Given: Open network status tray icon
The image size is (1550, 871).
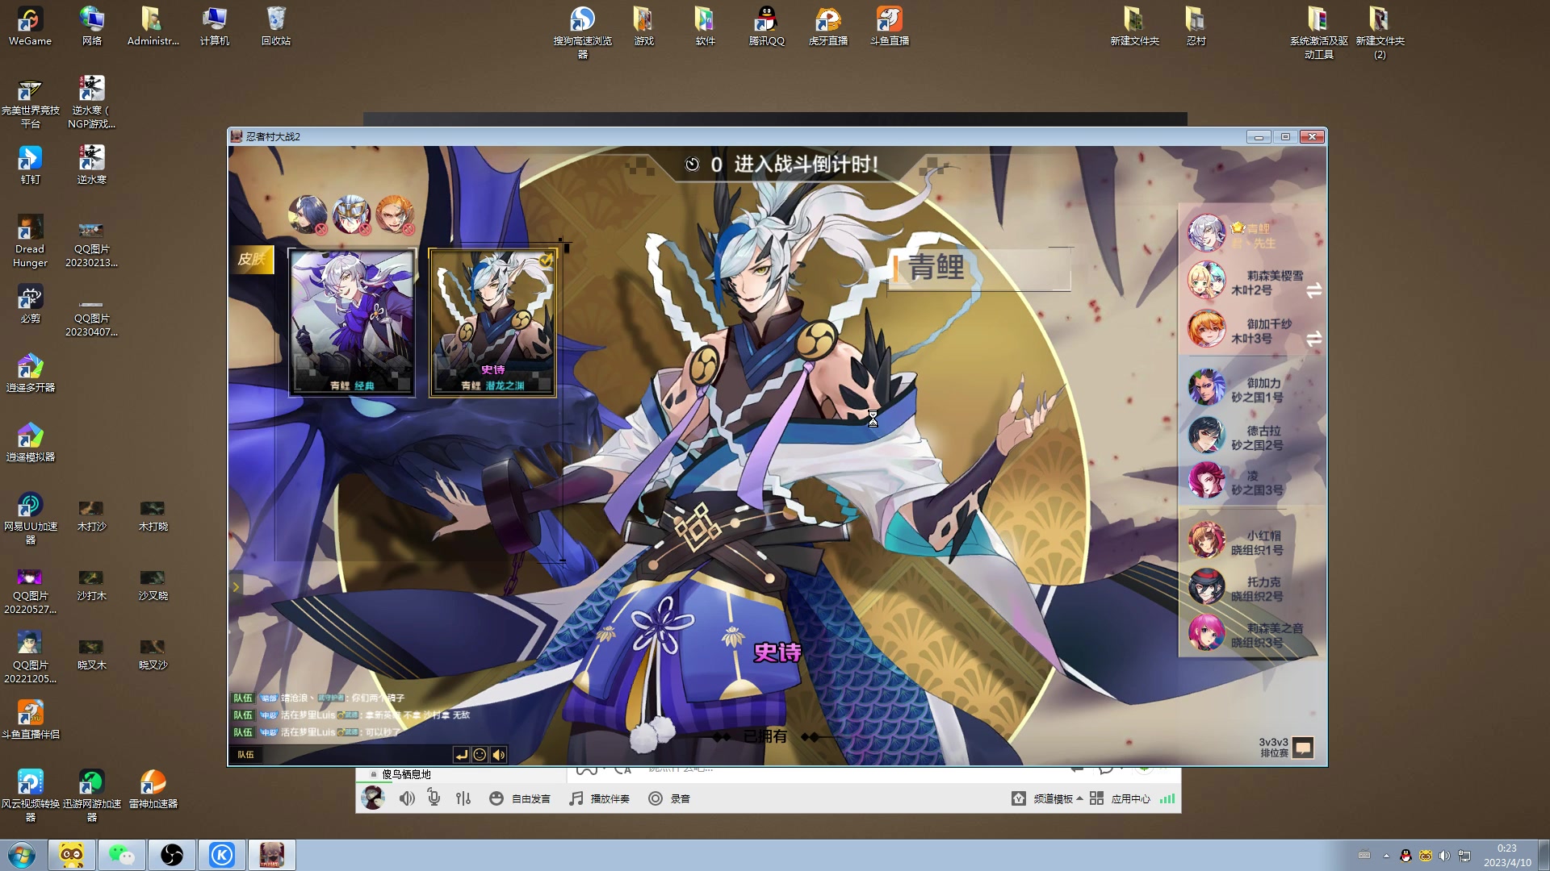Looking at the screenshot, I should (x=1464, y=856).
